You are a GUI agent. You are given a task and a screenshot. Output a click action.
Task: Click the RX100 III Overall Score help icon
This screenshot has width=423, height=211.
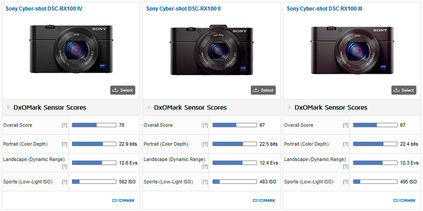(x=346, y=125)
